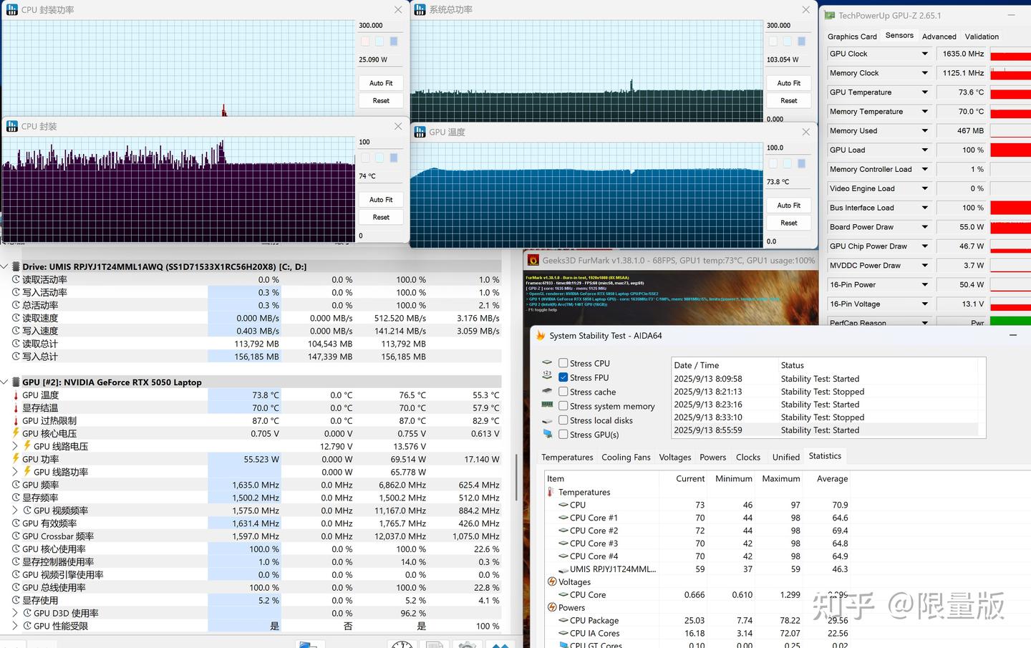The height and width of the screenshot is (648, 1031).
Task: Click the drive icon on the UMIS RPJYJ1T24MML row
Action: (563, 569)
